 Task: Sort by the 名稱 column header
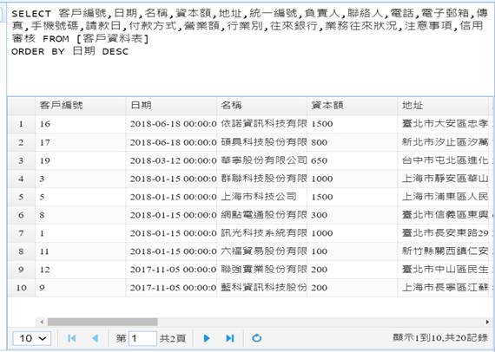(262, 105)
